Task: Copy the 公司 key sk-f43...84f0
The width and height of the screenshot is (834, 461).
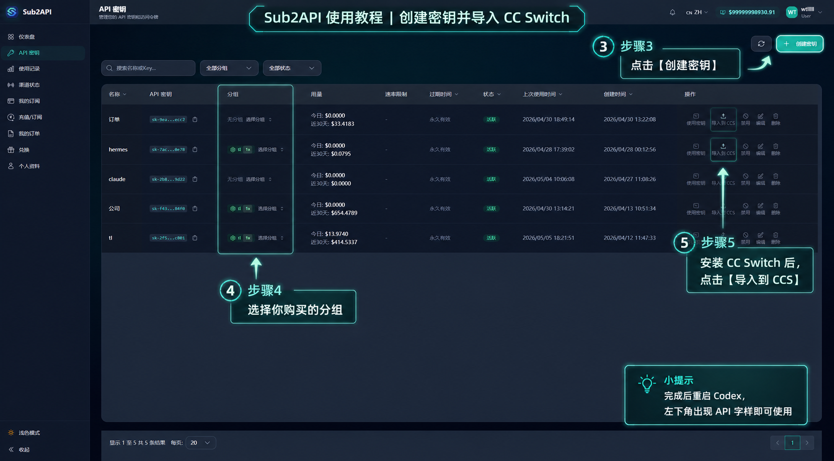Action: pyautogui.click(x=195, y=209)
